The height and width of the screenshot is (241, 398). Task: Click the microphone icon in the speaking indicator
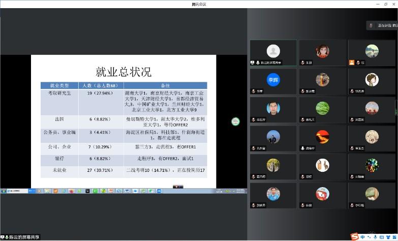372,25
